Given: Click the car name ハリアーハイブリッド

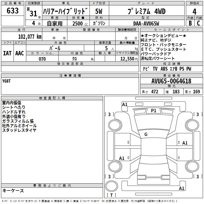Looking at the screenshot, I should click(65, 11).
